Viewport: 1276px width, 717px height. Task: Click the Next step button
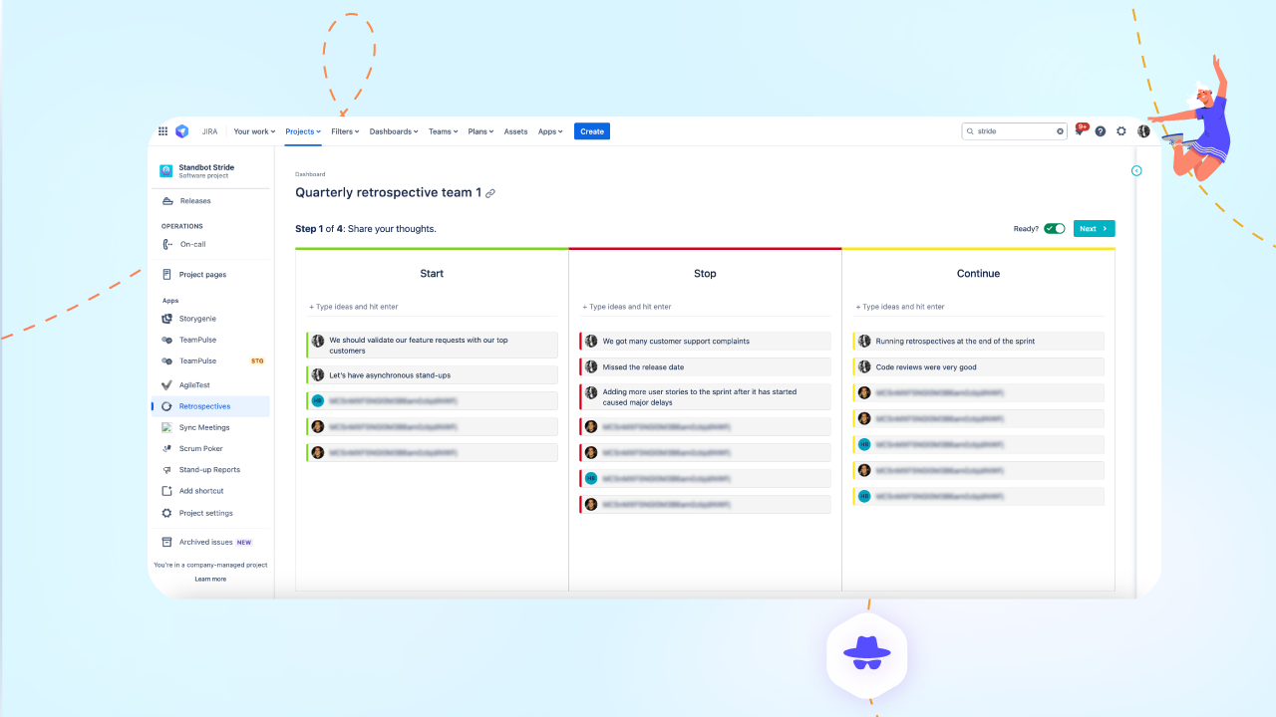pyautogui.click(x=1093, y=228)
